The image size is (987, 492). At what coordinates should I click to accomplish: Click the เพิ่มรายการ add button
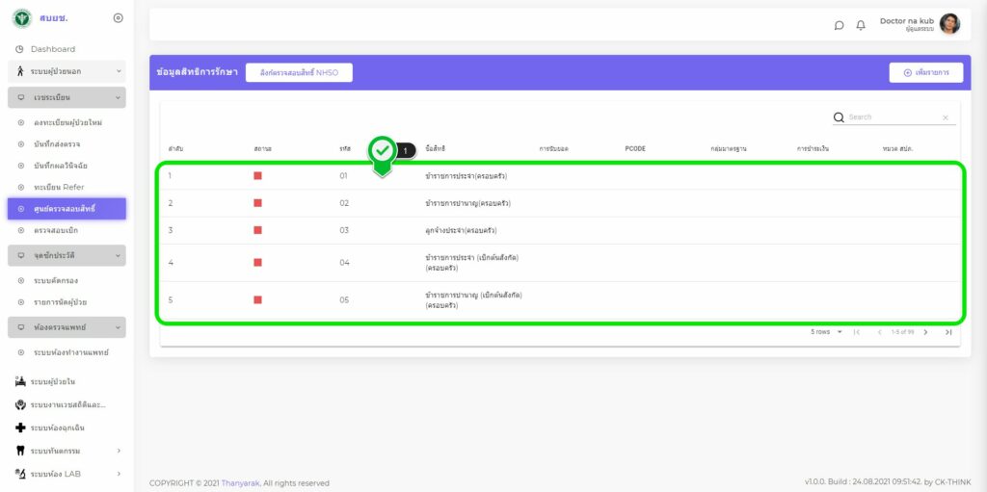pyautogui.click(x=925, y=72)
